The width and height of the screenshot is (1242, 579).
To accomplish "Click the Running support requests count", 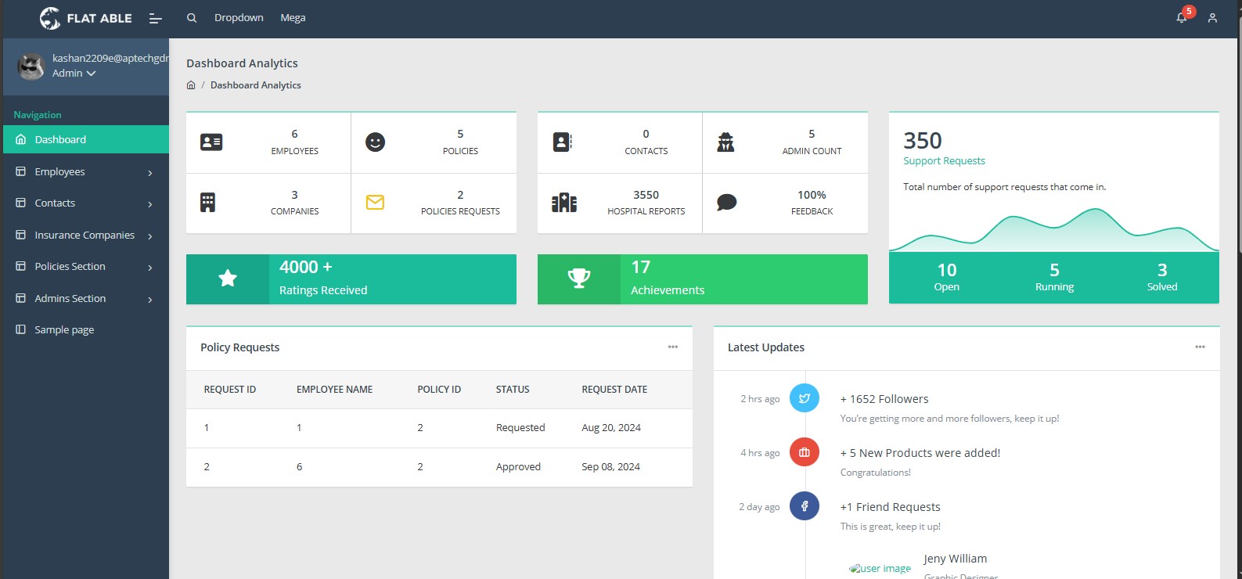I will click(1054, 277).
